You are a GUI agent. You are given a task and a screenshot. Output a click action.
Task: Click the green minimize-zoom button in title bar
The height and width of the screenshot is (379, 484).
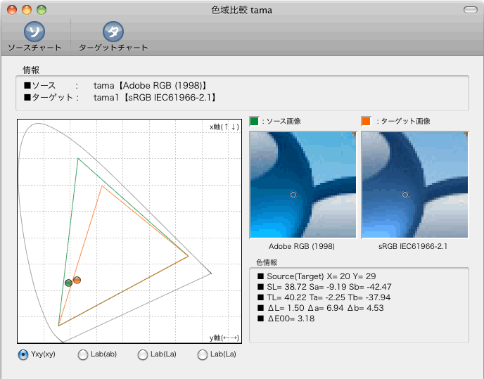coord(42,10)
